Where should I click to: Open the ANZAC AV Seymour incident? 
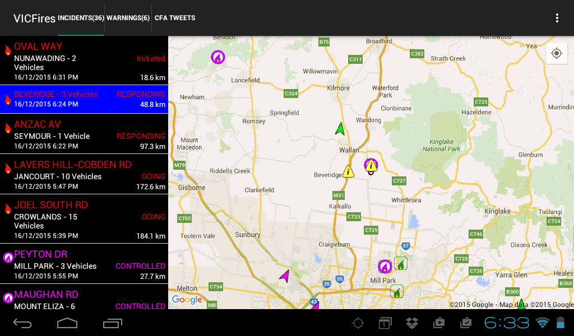[84, 134]
